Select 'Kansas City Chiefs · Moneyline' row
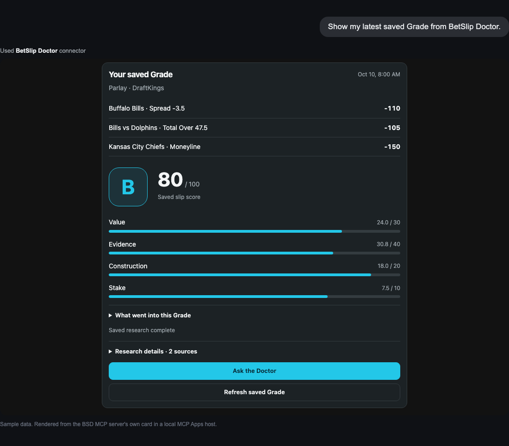Screen dimensions: 509x446 [x=254, y=147]
